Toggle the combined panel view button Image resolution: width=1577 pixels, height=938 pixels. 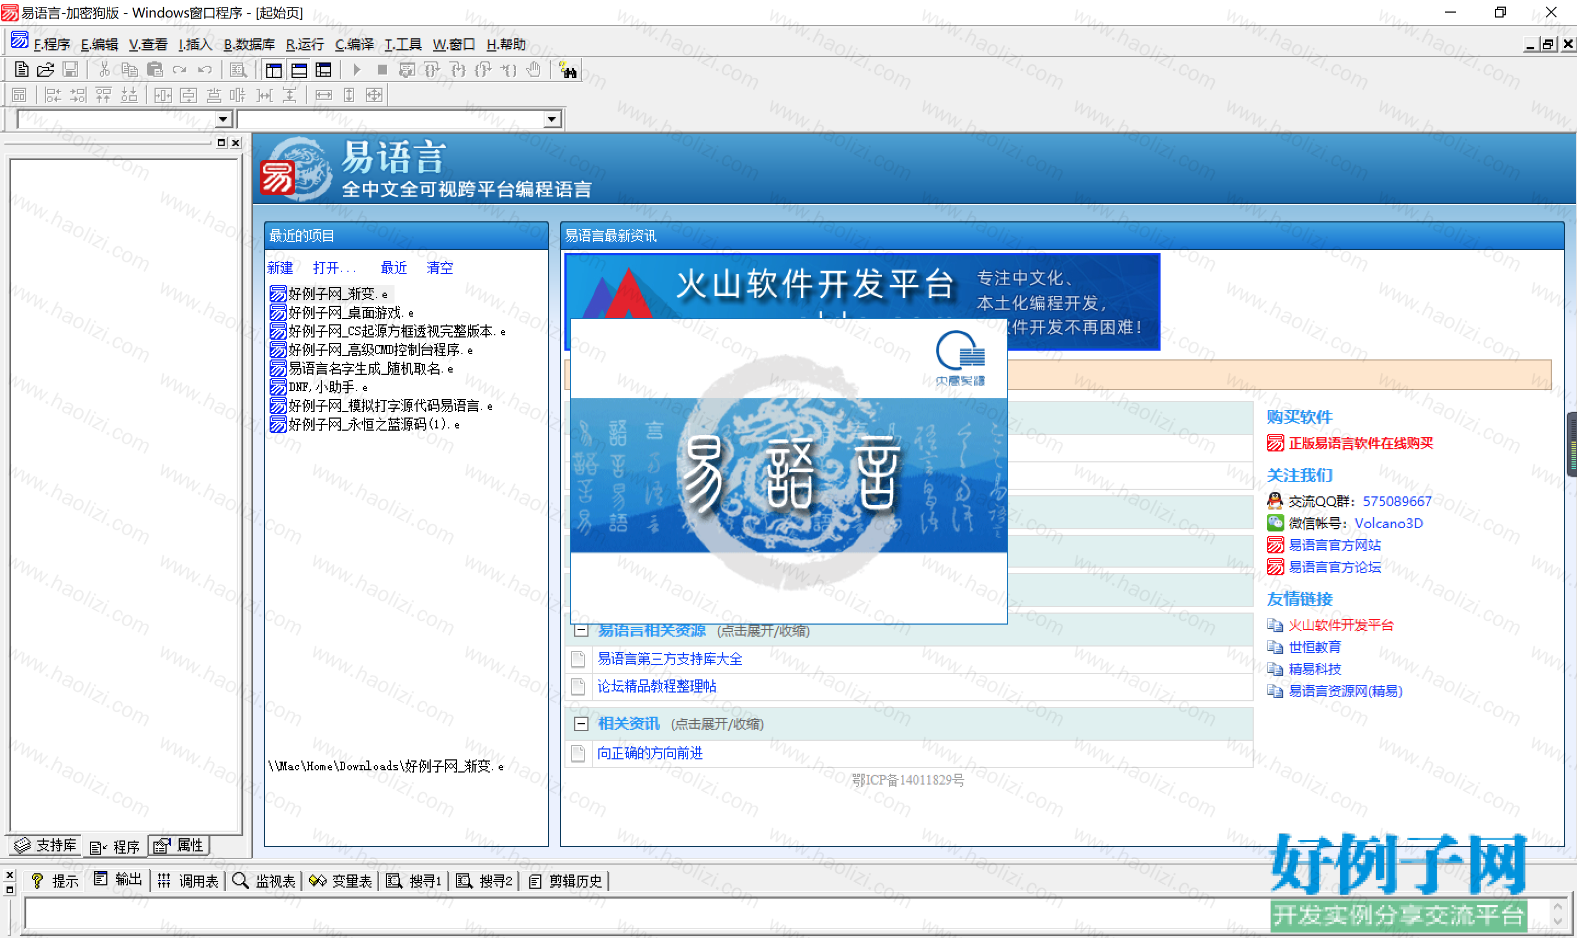click(324, 70)
